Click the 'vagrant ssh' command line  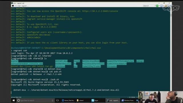(x=19, y=51)
